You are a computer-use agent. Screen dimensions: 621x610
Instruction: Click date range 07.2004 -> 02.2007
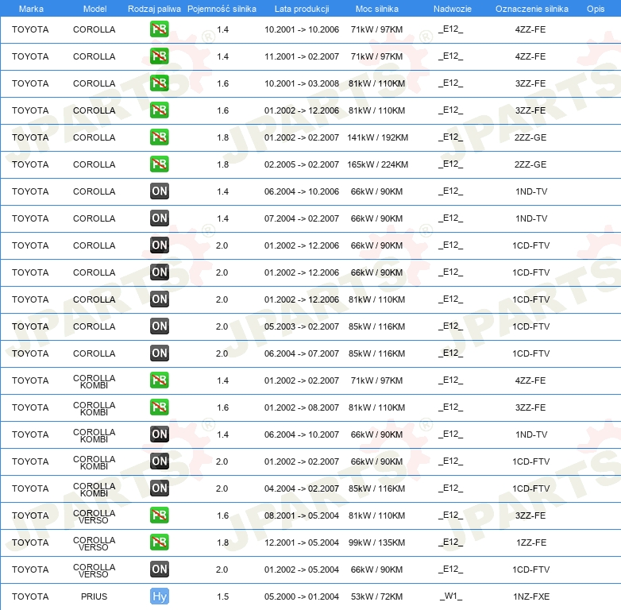pyautogui.click(x=302, y=218)
